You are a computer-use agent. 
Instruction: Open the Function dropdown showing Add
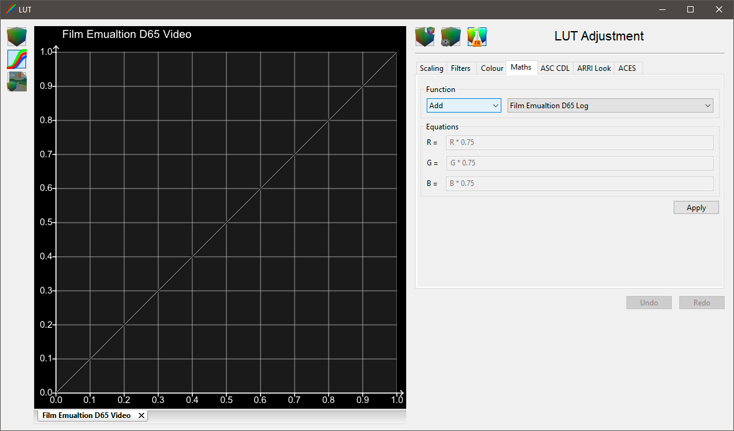tap(463, 105)
